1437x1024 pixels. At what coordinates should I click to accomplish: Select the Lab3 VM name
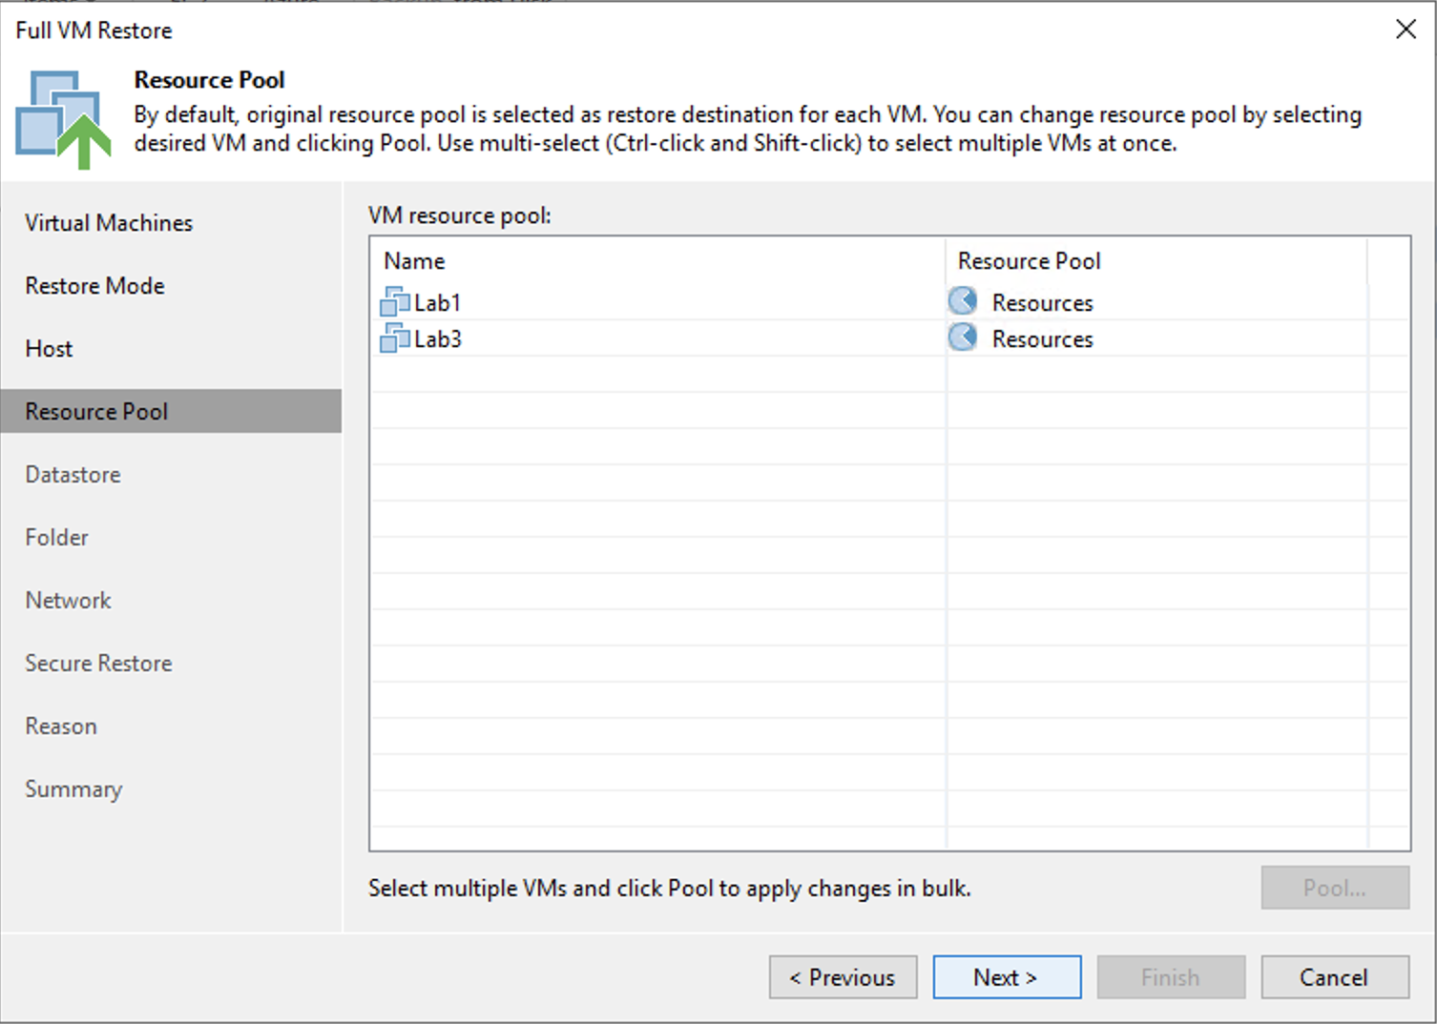point(438,339)
